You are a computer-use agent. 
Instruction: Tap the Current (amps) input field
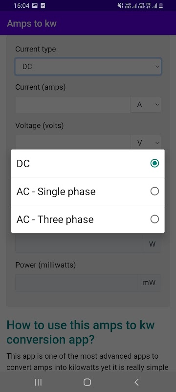click(x=73, y=104)
